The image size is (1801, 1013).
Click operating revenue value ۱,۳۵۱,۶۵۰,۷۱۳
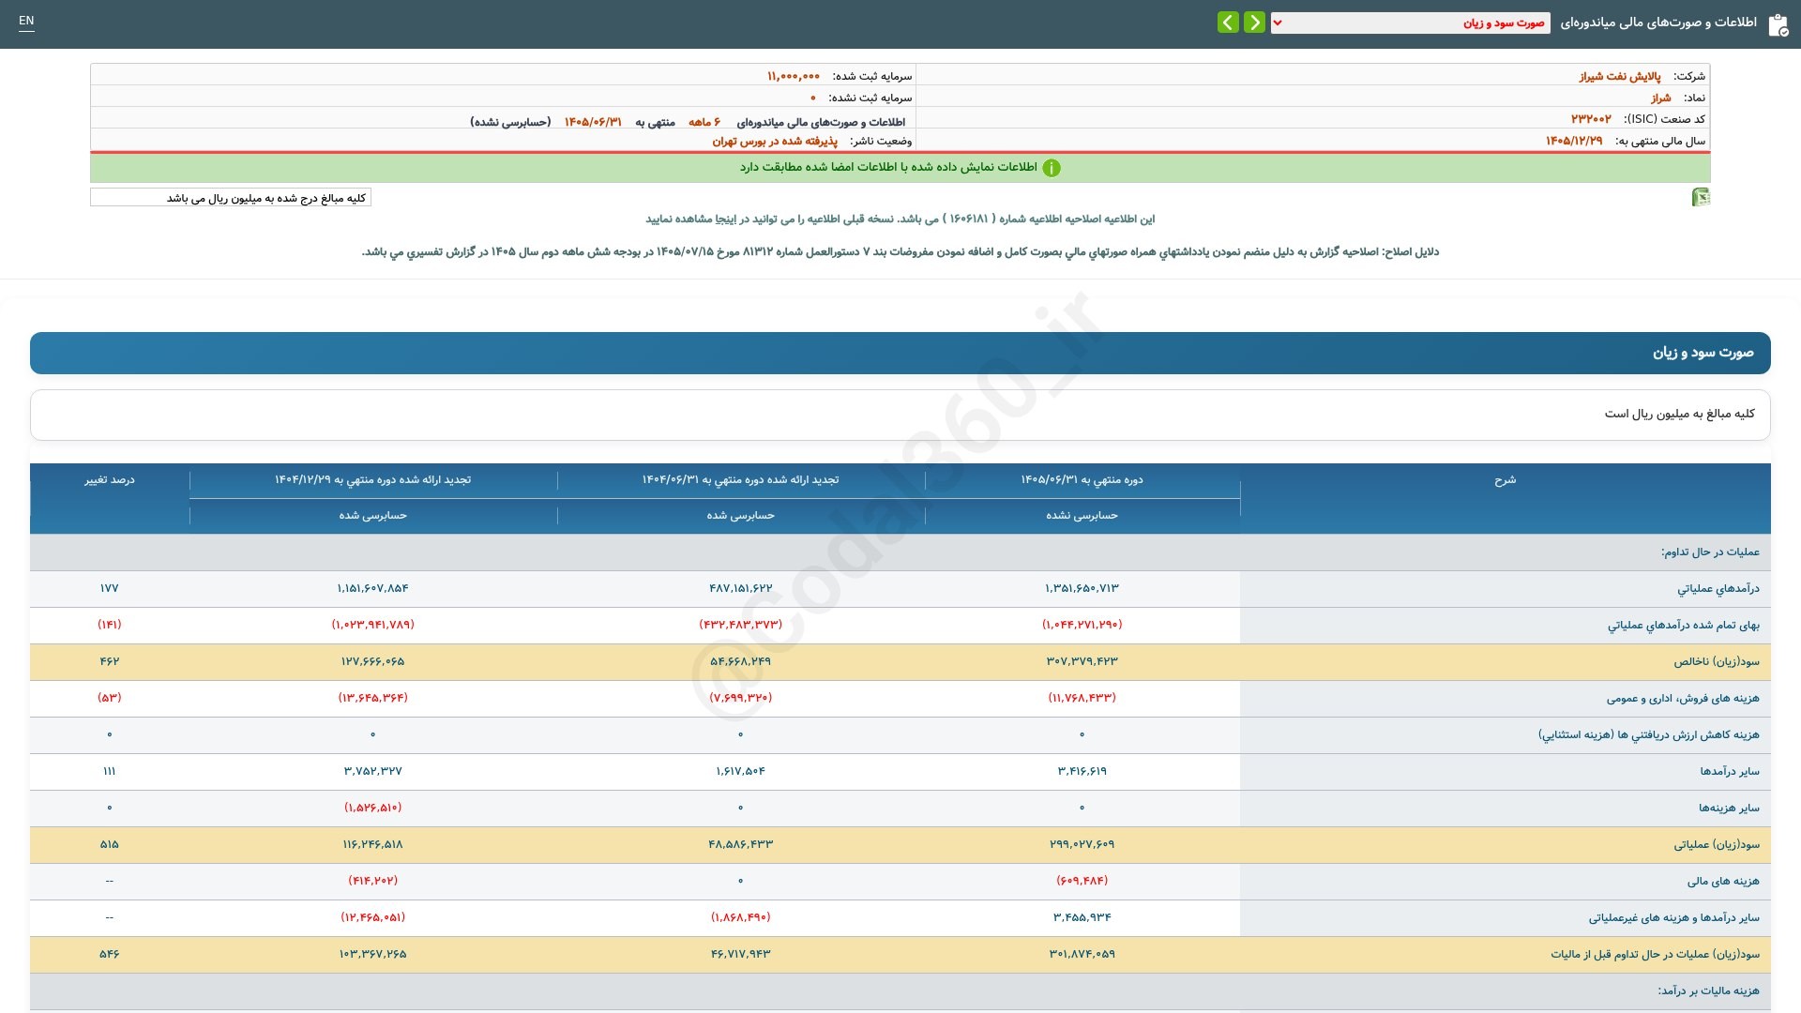pyautogui.click(x=1082, y=588)
